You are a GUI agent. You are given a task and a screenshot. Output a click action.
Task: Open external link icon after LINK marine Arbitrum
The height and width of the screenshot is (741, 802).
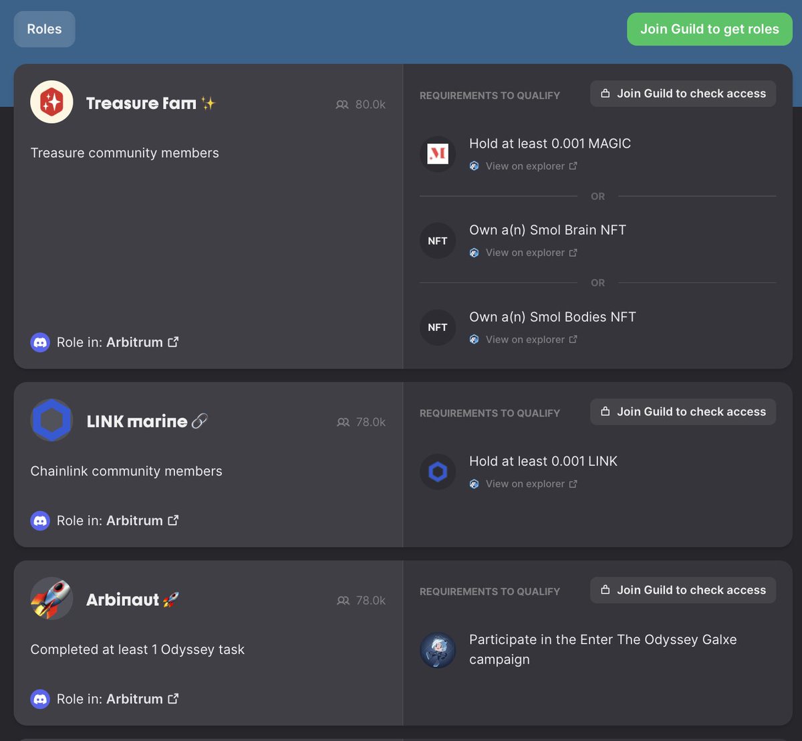[x=173, y=520]
